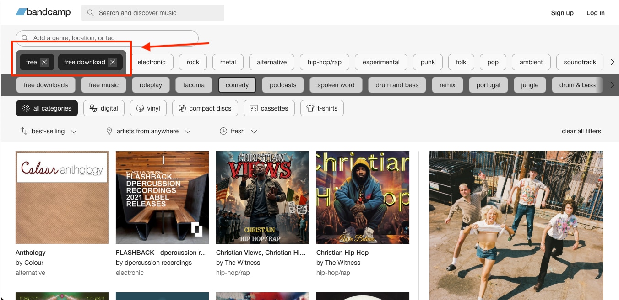Open the 'fresh' time filter dropdown
The width and height of the screenshot is (619, 300).
[237, 131]
